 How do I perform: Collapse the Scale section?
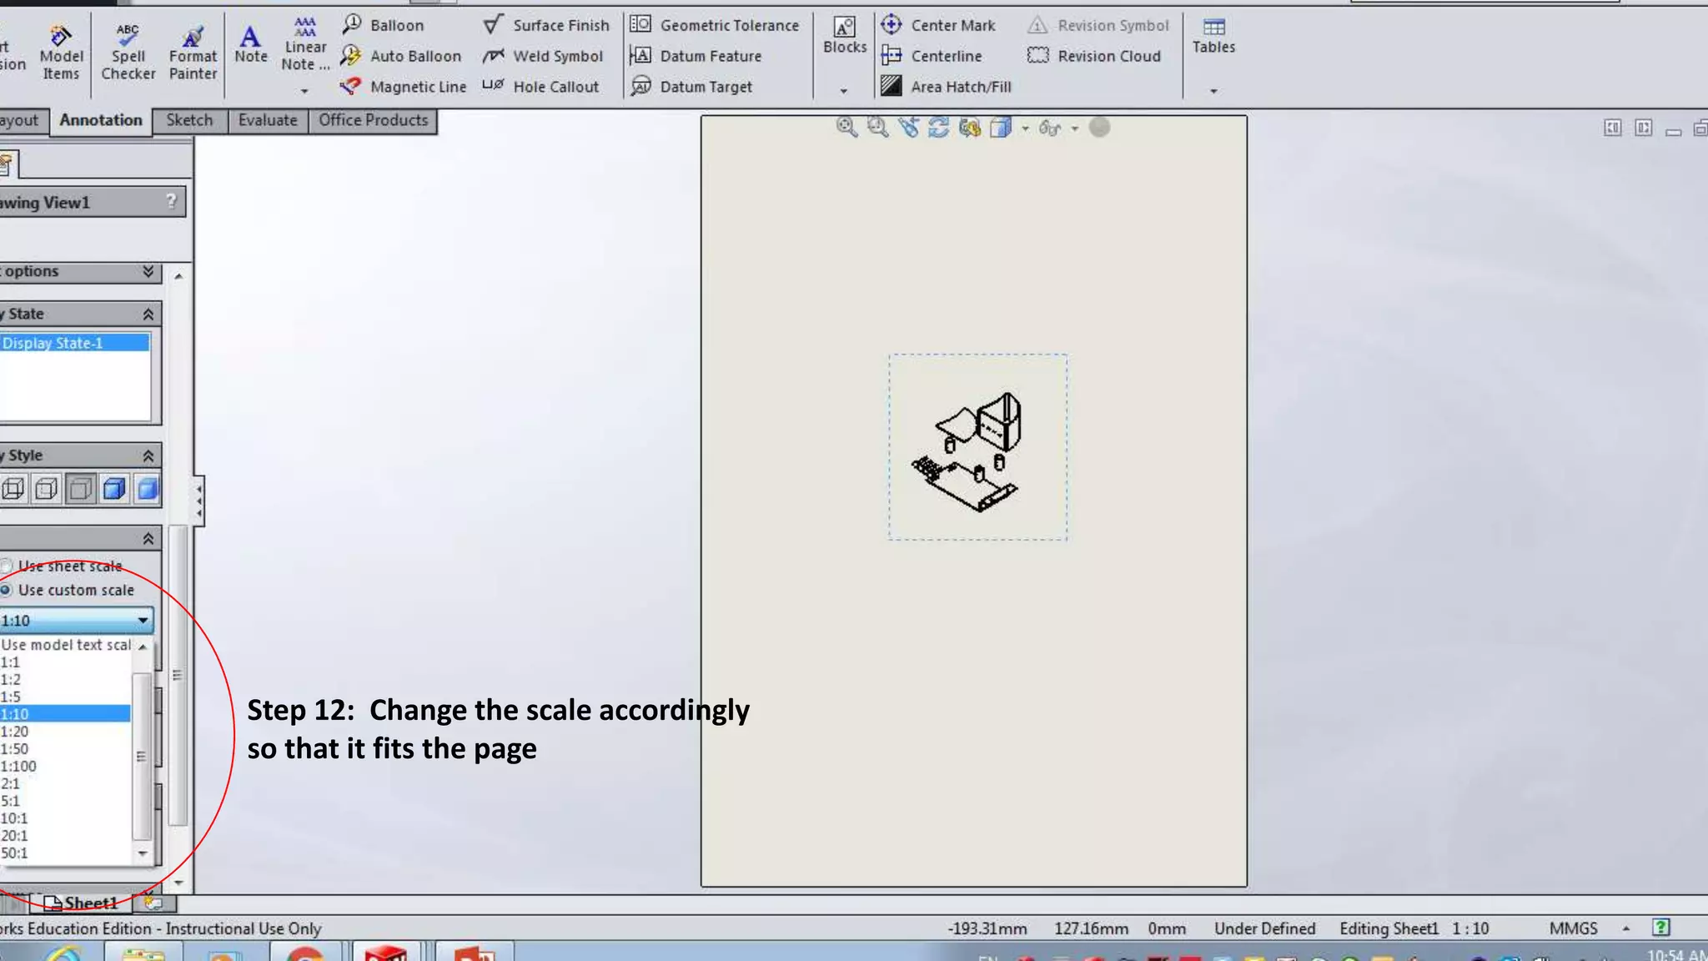pos(148,539)
